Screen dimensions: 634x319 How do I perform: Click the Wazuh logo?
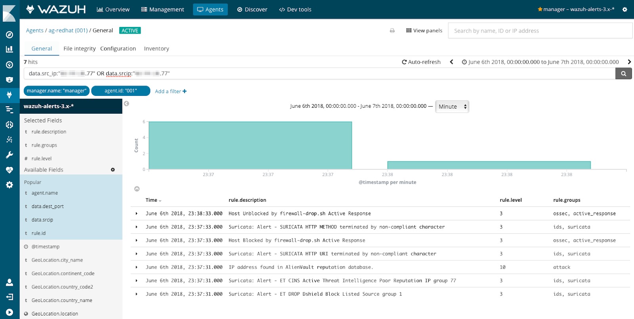point(56,9)
